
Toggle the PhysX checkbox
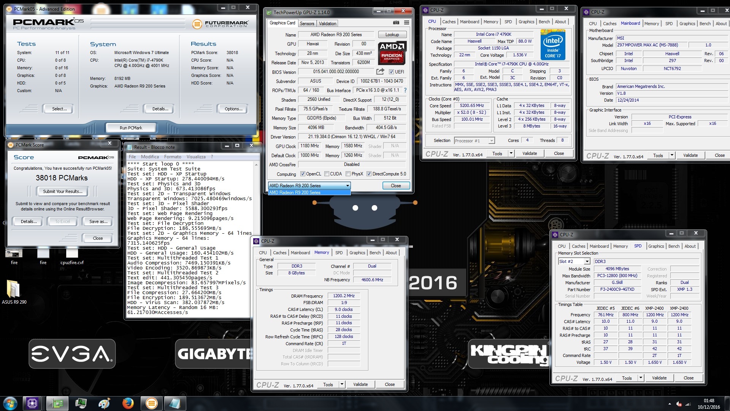tap(348, 174)
